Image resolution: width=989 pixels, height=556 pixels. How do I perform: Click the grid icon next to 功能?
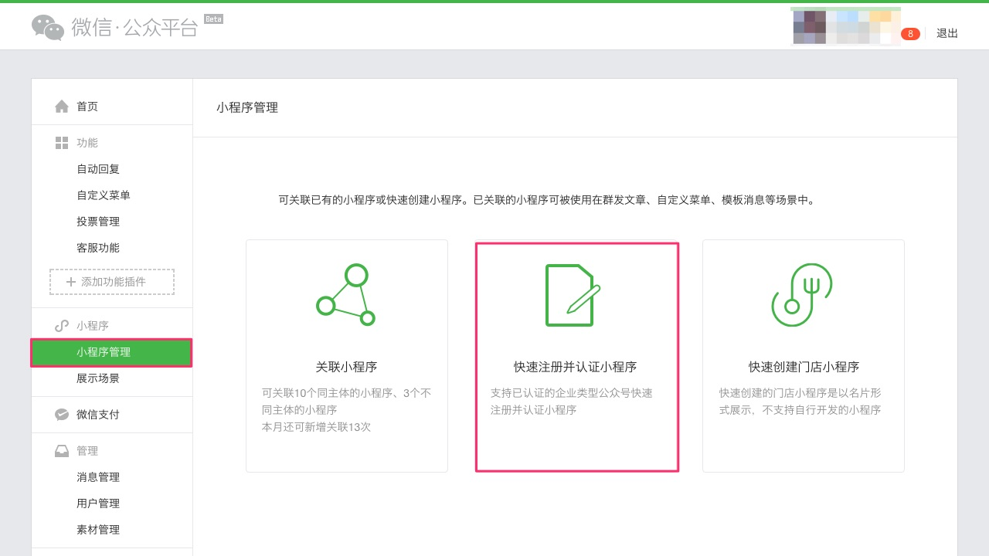click(62, 142)
